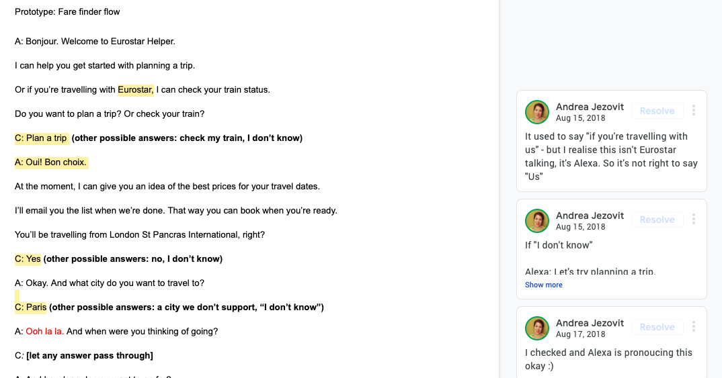This screenshot has height=378, width=722.
Task: Click the "Prototype: Fare finder flow" heading
Action: [67, 11]
